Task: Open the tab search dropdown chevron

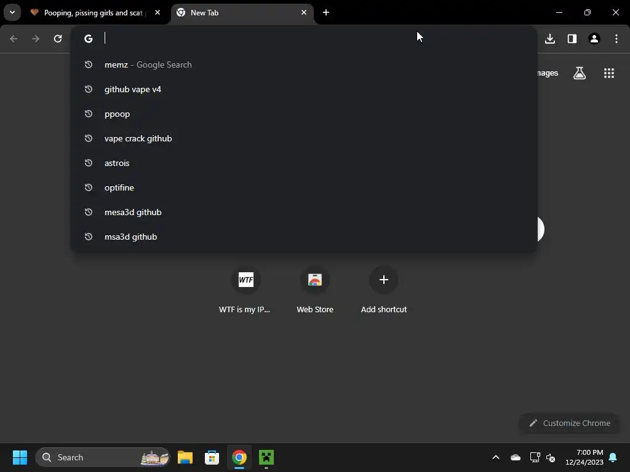Action: tap(12, 12)
